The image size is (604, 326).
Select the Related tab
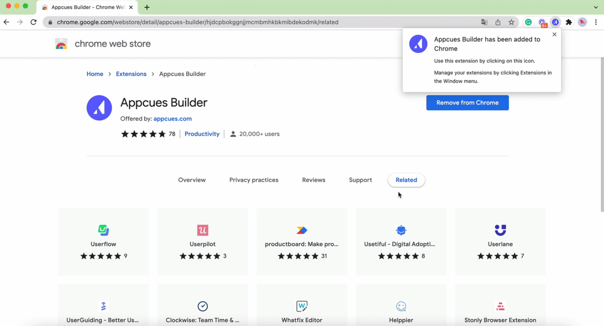[406, 180]
